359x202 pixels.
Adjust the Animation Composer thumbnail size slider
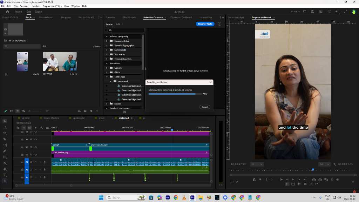(124, 112)
